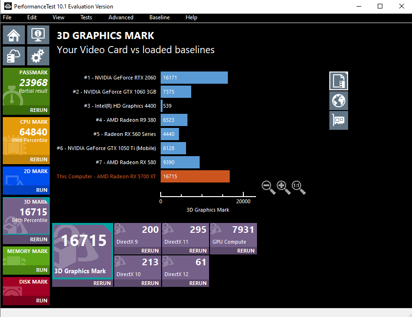
Task: Zoom in the chart with plus magnifier
Action: 283,187
